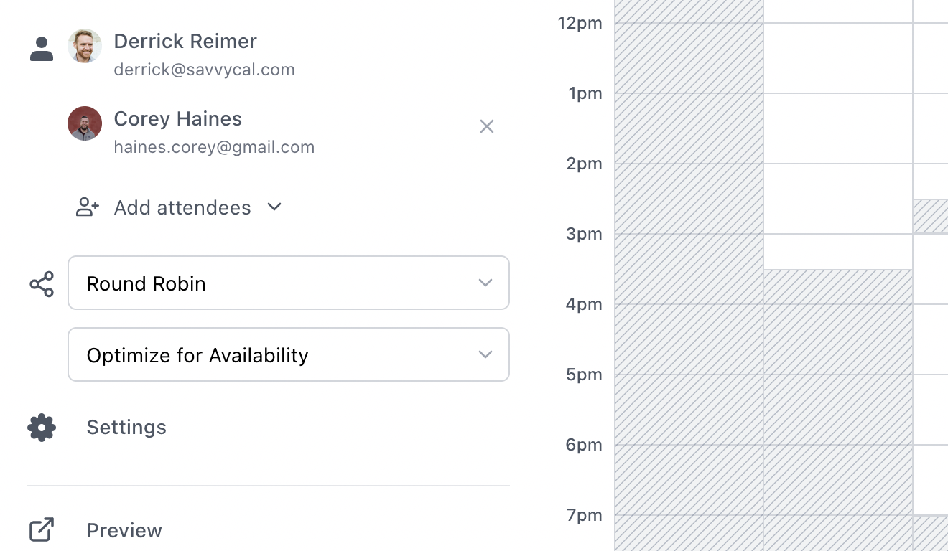The width and height of the screenshot is (948, 551).
Task: Select the open 1pm slot in second column
Action: point(837,128)
